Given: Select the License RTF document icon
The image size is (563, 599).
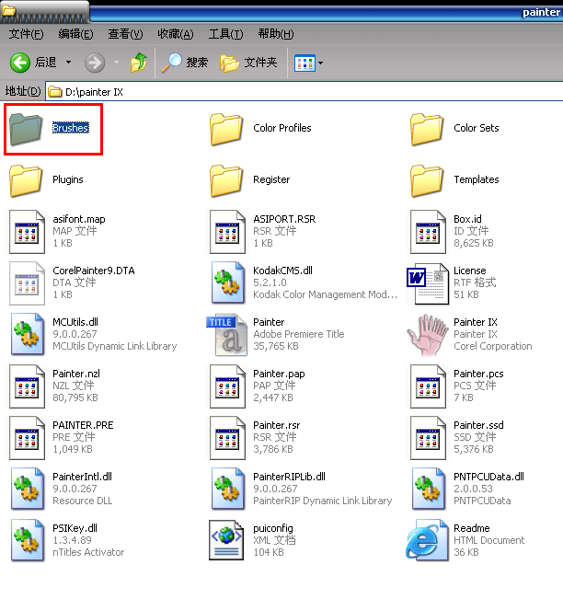Looking at the screenshot, I should click(x=428, y=283).
